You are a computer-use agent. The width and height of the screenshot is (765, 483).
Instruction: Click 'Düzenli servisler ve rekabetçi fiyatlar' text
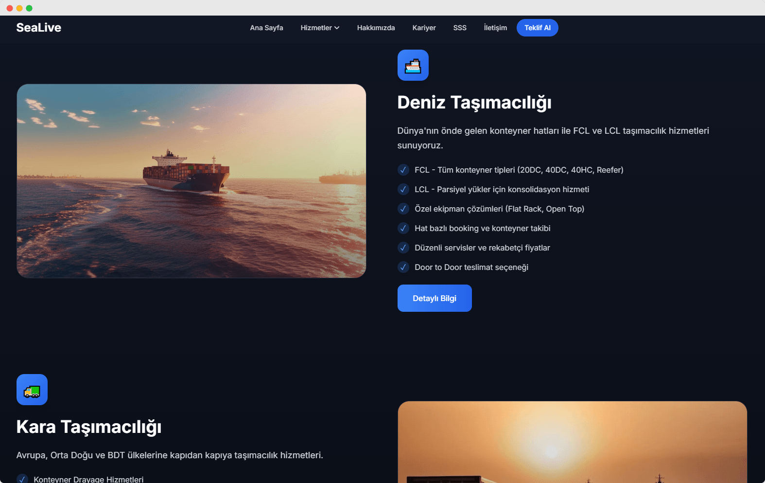click(483, 248)
